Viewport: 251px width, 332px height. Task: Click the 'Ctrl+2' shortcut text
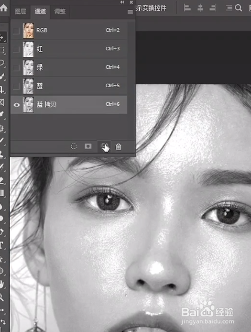112,30
